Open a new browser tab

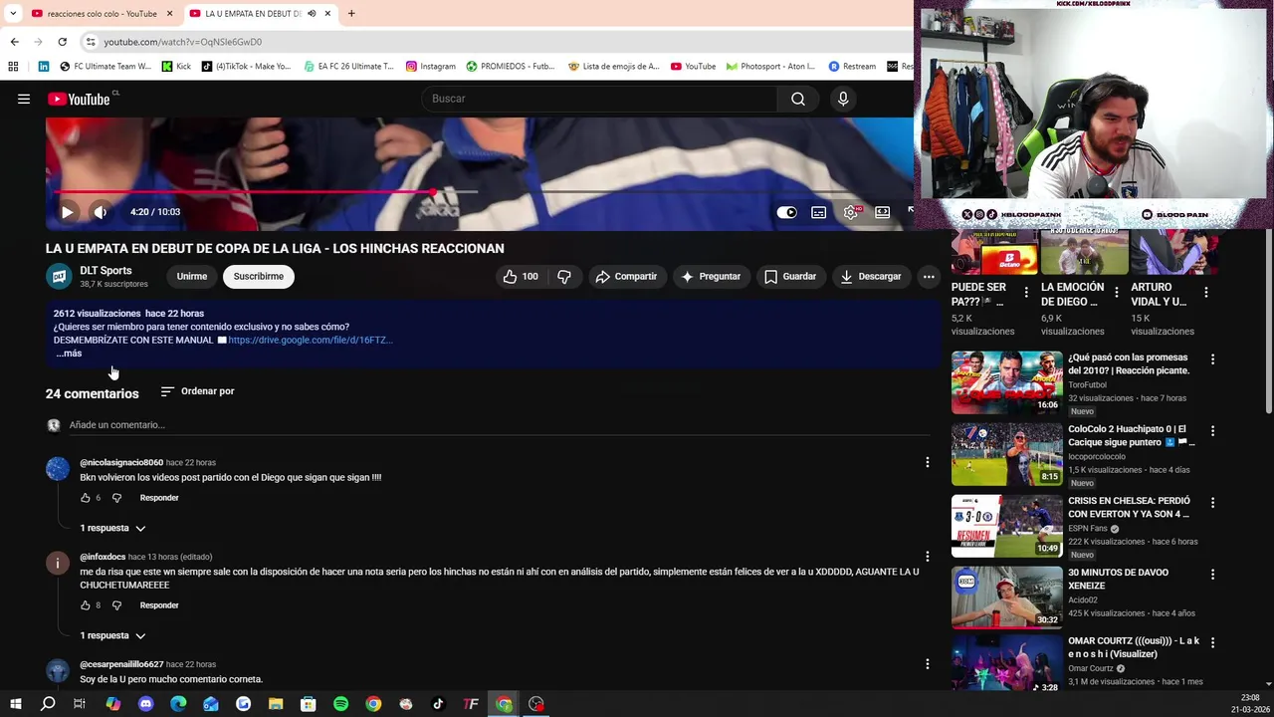click(351, 14)
